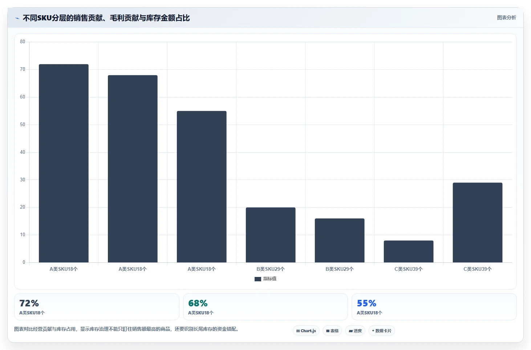Click the sparkle icon in the 数据卡片 chip
The image size is (531, 350).
[x=373, y=331]
